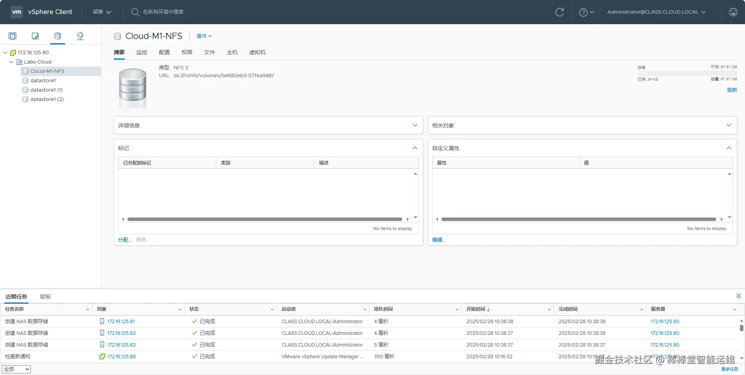Viewport: 745px width, 375px height.
Task: Click the host icon beside 172.16.125.83
Action: pos(102,333)
